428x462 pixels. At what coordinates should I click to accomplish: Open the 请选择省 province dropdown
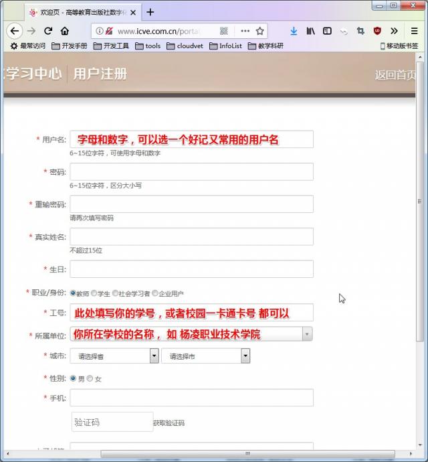coord(114,356)
